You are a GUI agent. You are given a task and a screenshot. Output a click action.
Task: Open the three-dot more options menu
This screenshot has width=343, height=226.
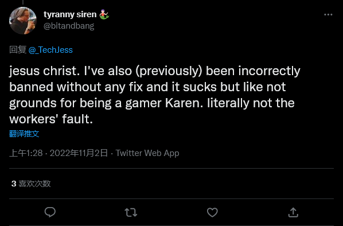tap(328, 15)
